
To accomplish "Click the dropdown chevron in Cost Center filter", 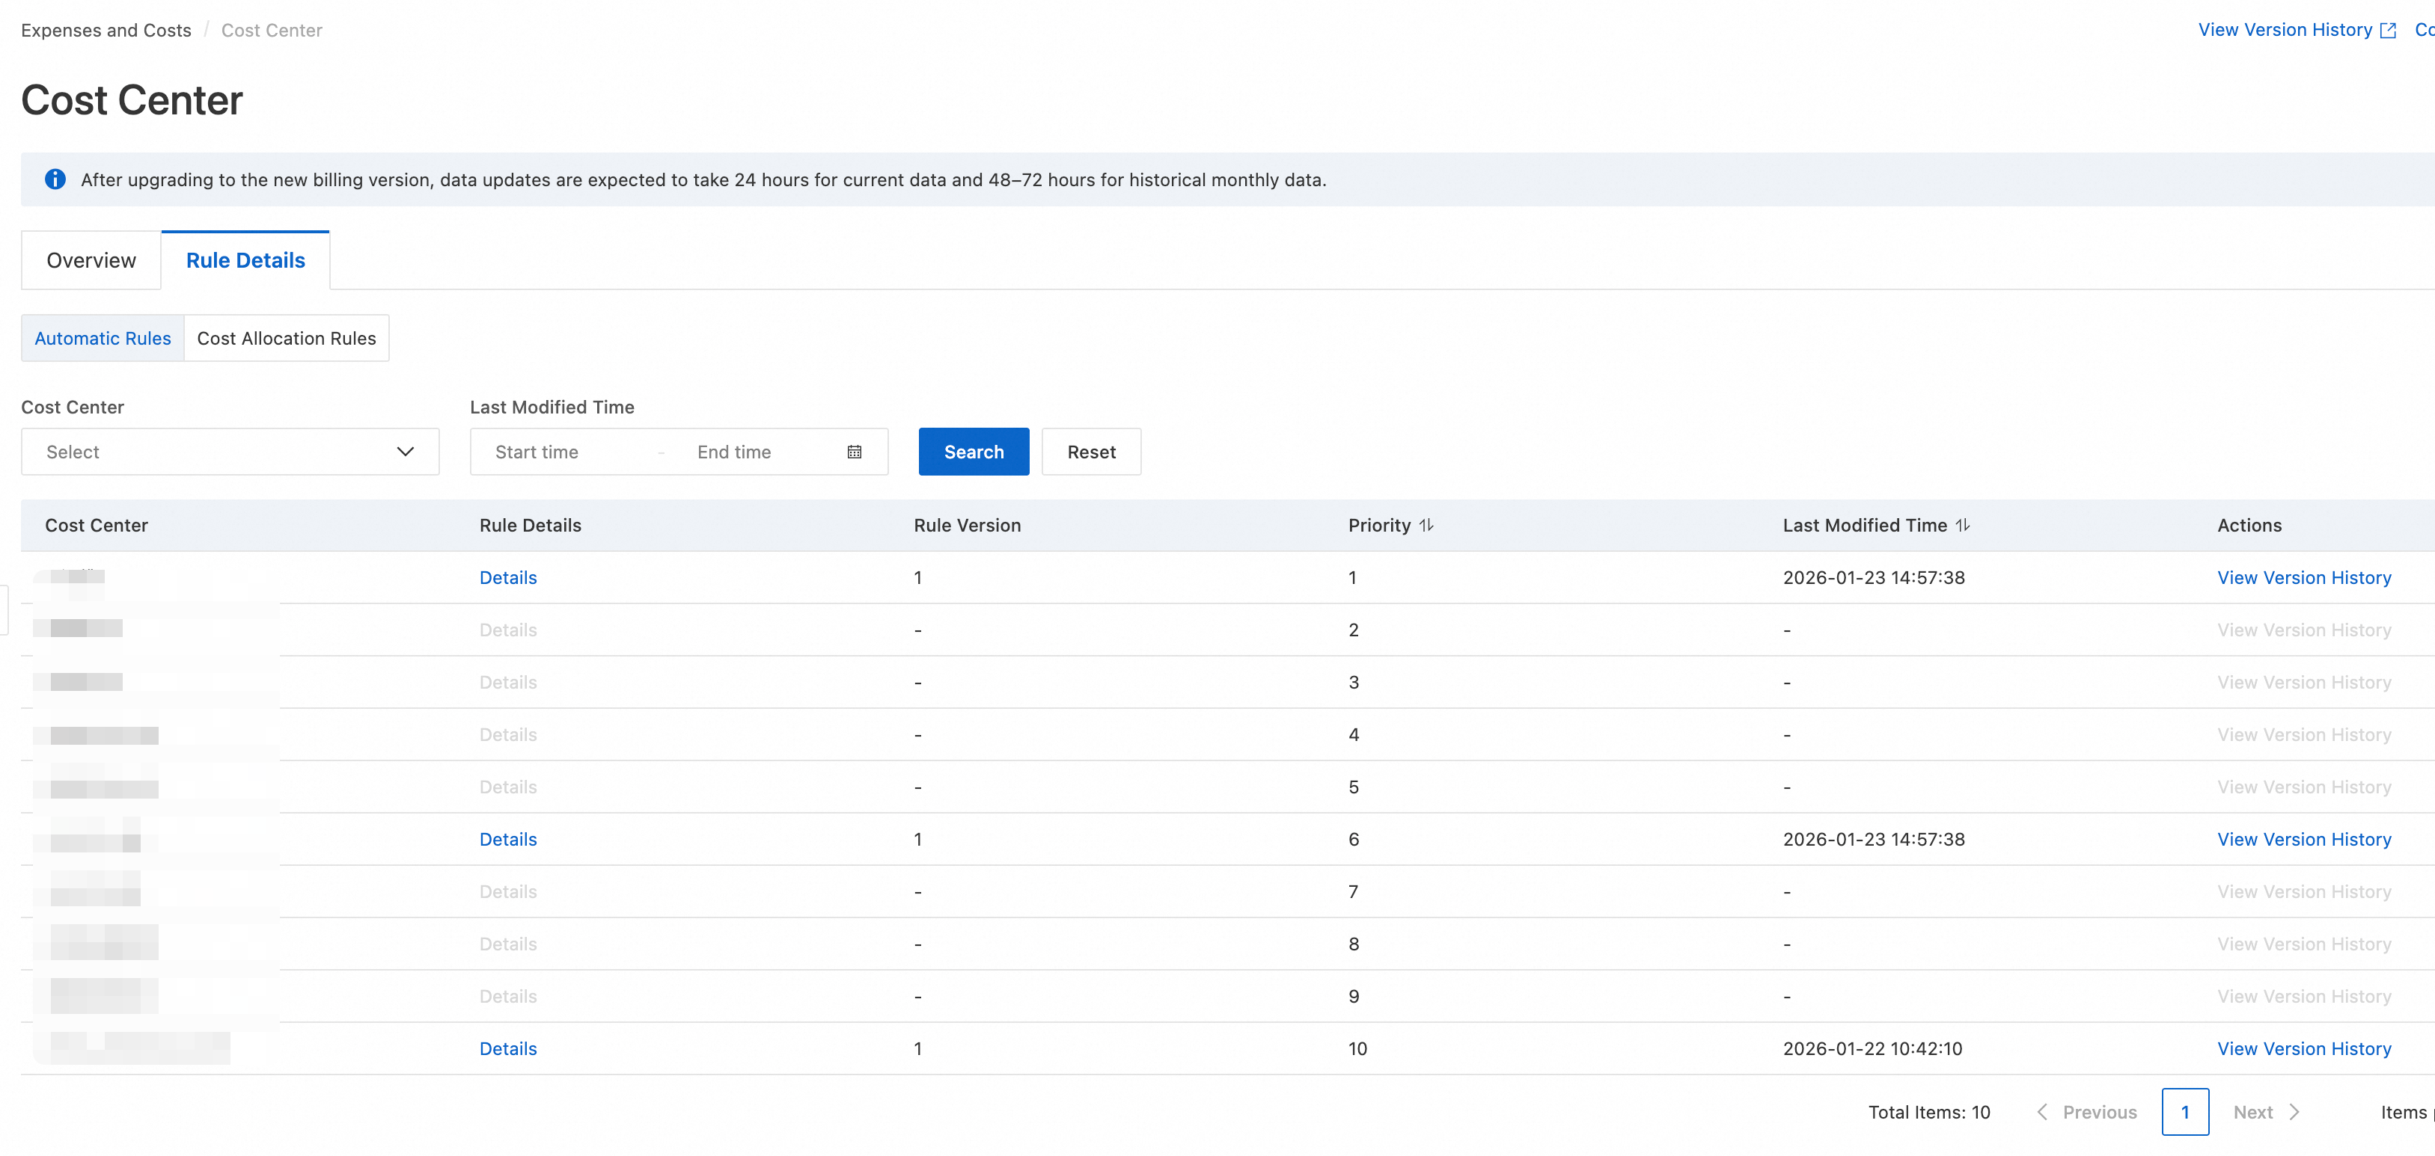I will coord(406,452).
